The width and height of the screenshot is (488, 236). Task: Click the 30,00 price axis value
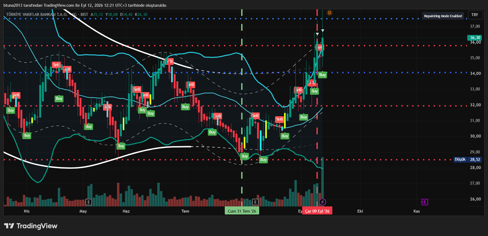[475, 136]
